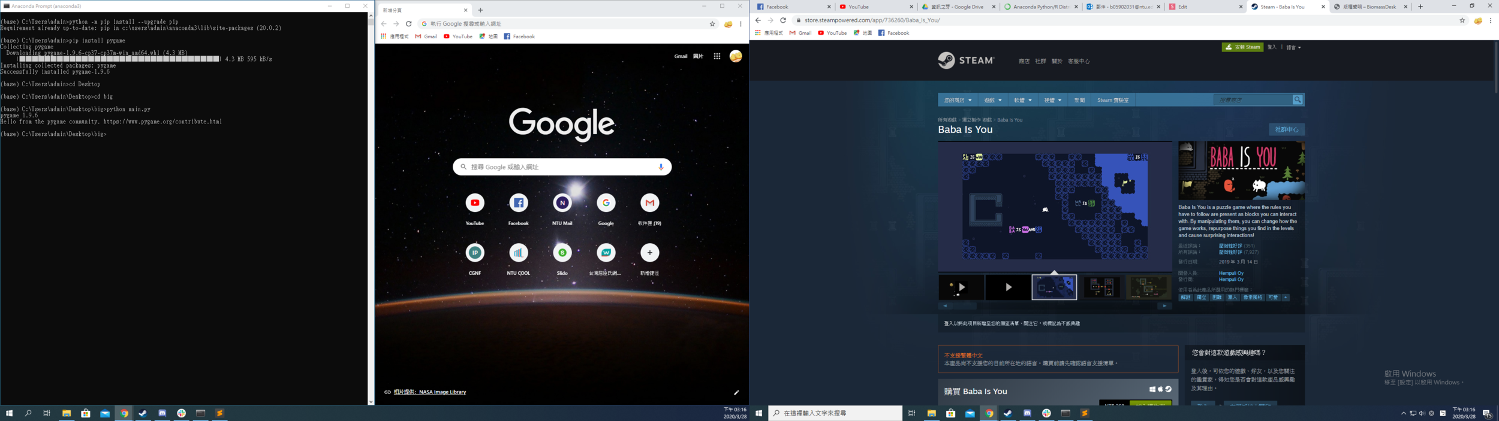Click Sublime Text icon on right taskbar
1499x421 pixels.
tap(1085, 413)
